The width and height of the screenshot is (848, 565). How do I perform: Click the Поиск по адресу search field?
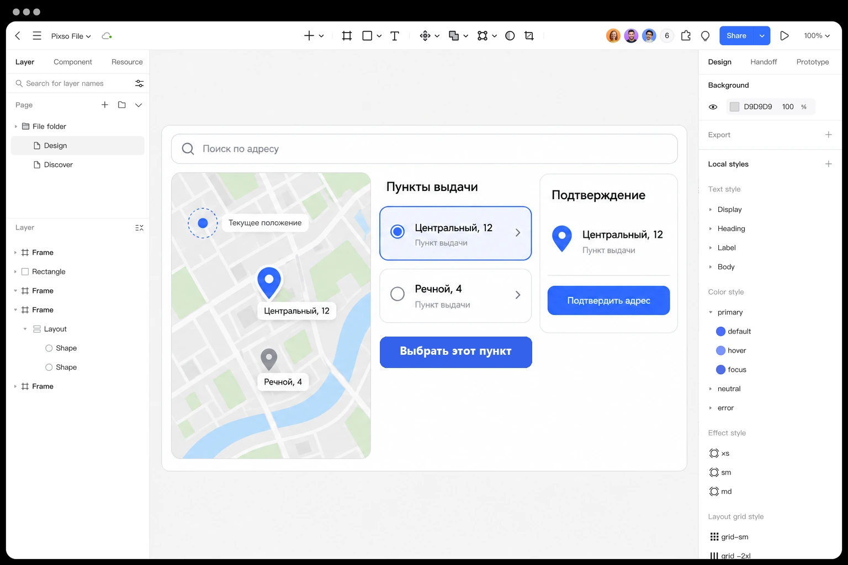click(x=424, y=149)
